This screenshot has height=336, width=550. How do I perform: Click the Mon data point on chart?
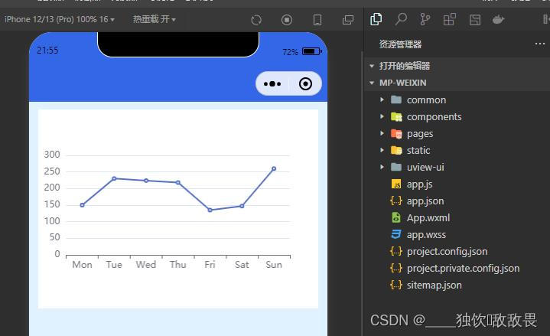point(82,205)
